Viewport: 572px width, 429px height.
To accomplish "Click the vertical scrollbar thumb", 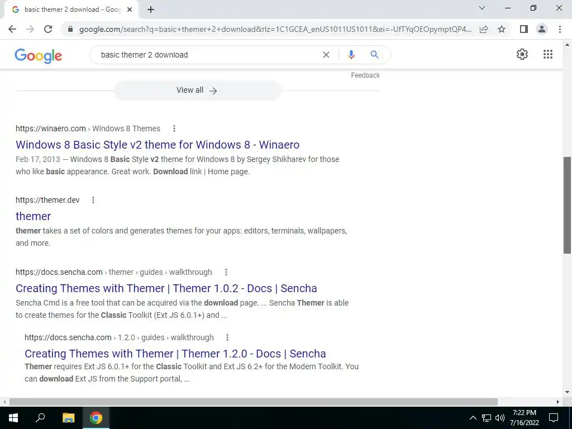I will tap(568, 205).
